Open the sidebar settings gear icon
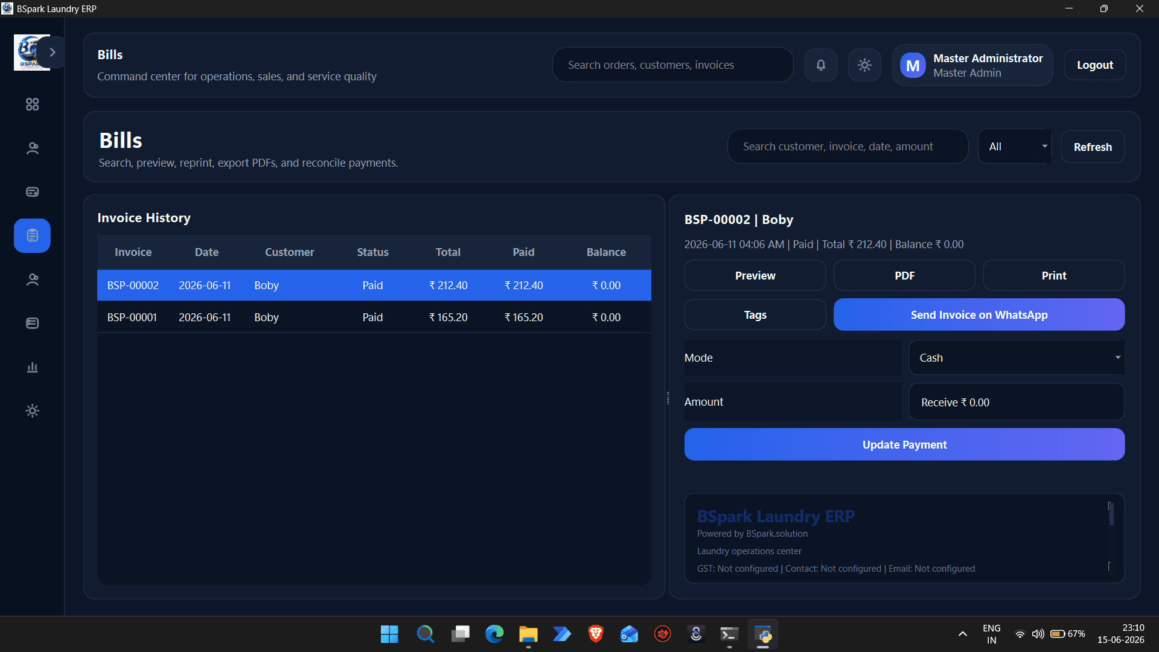 coord(33,411)
